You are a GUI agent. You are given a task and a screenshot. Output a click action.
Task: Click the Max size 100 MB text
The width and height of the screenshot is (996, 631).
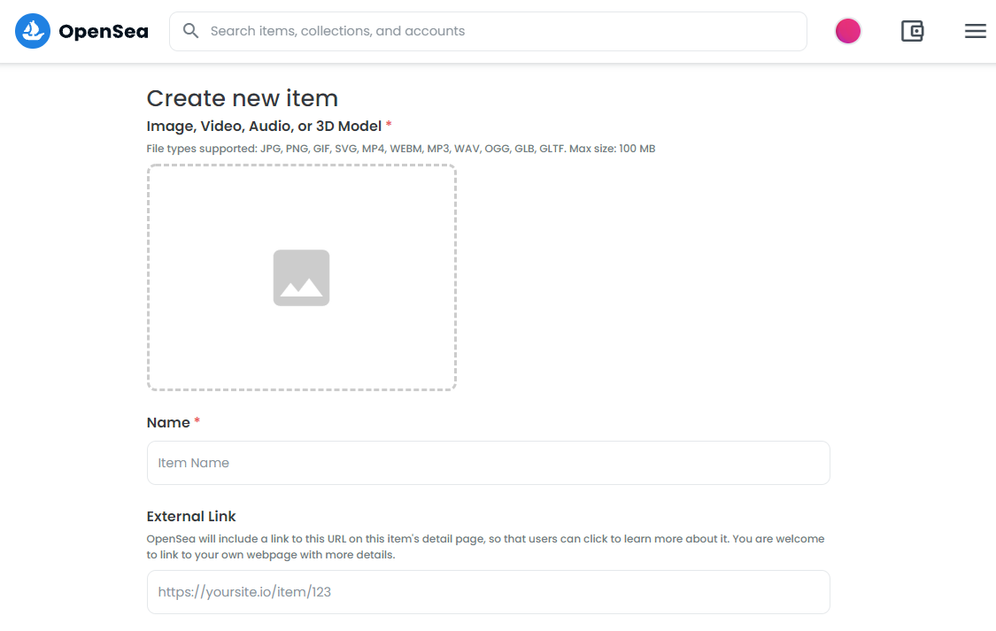click(613, 149)
